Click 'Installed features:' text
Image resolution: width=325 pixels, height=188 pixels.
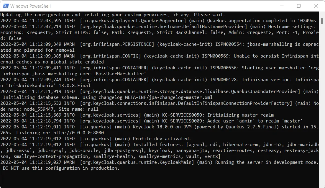[x=158, y=145]
